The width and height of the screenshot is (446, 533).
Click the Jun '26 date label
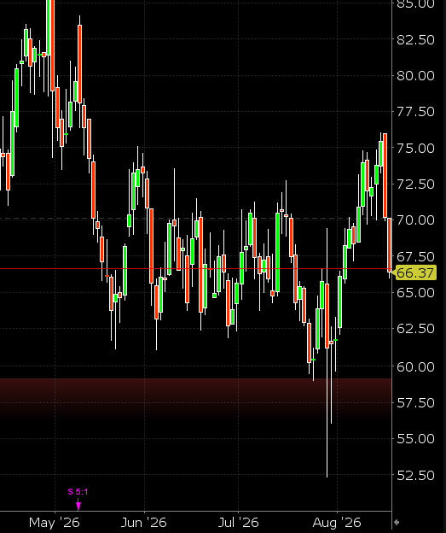[144, 523]
